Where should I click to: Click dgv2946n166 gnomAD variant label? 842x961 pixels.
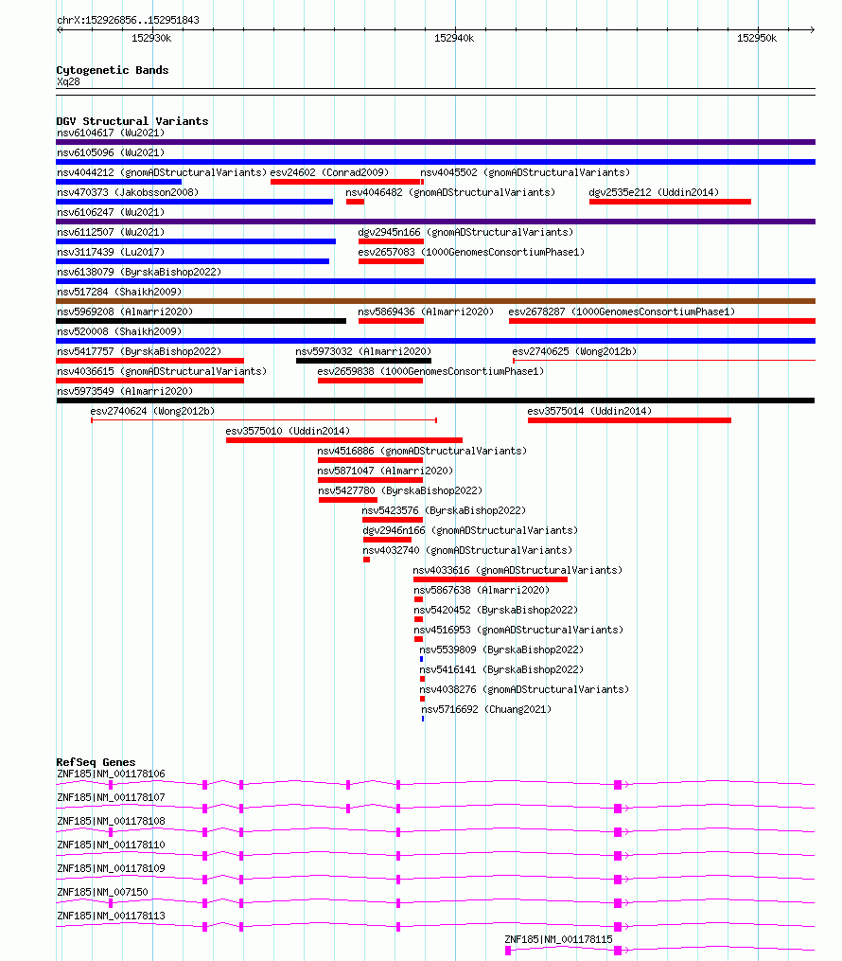pos(470,531)
